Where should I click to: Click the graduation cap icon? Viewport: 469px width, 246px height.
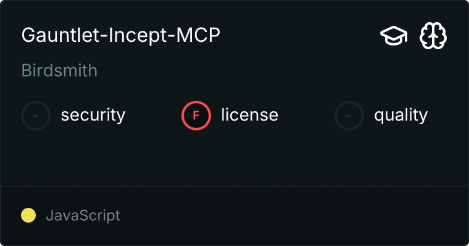pos(394,36)
